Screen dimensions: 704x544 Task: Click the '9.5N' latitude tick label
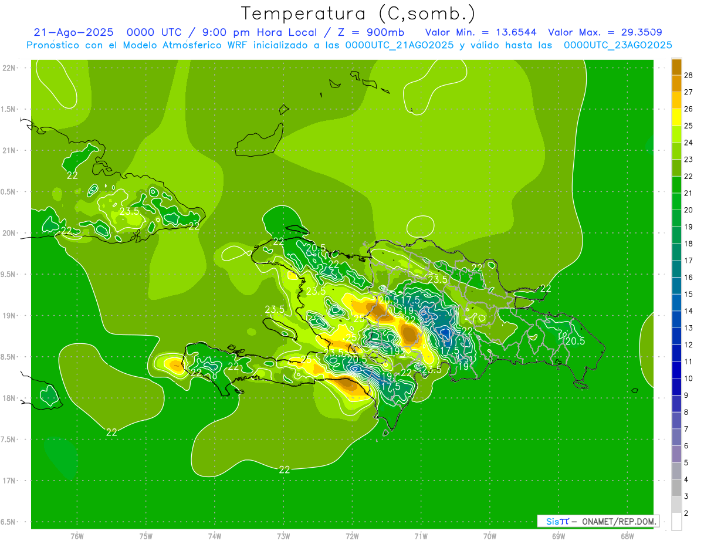[8, 274]
